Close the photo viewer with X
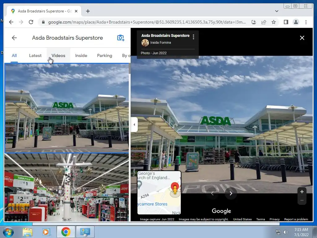This screenshot has height=238, width=317. tap(302, 38)
